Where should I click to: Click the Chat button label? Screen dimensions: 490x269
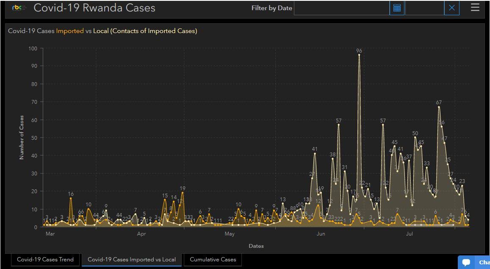484,262
